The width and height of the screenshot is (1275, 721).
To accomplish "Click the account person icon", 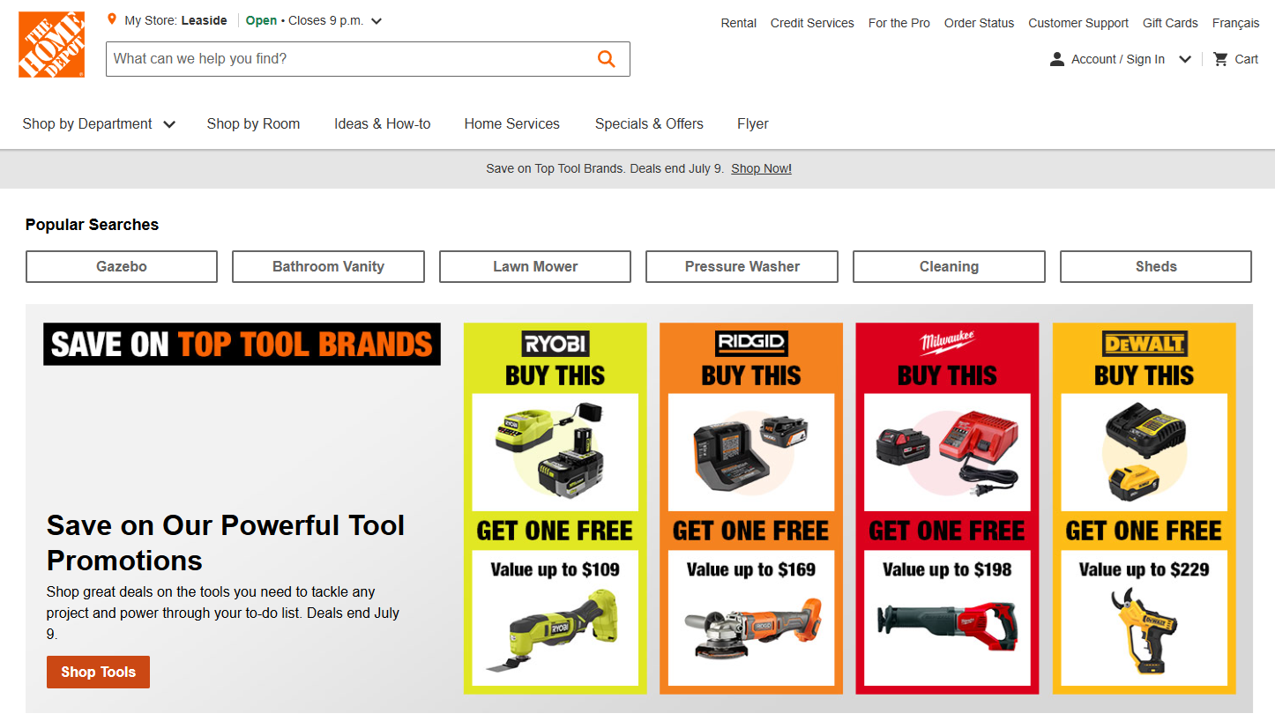I will click(1057, 59).
